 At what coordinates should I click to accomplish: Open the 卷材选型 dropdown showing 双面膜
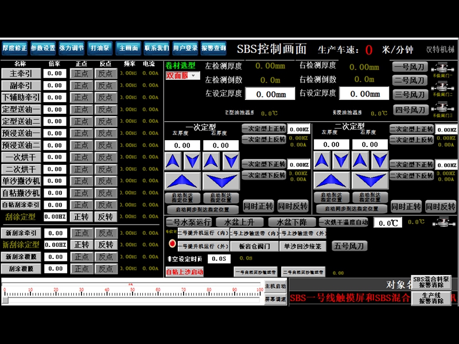(182, 76)
